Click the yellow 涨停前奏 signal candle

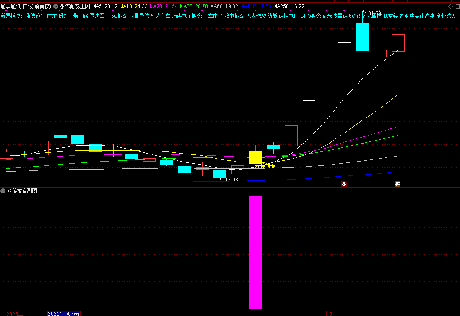click(x=255, y=157)
